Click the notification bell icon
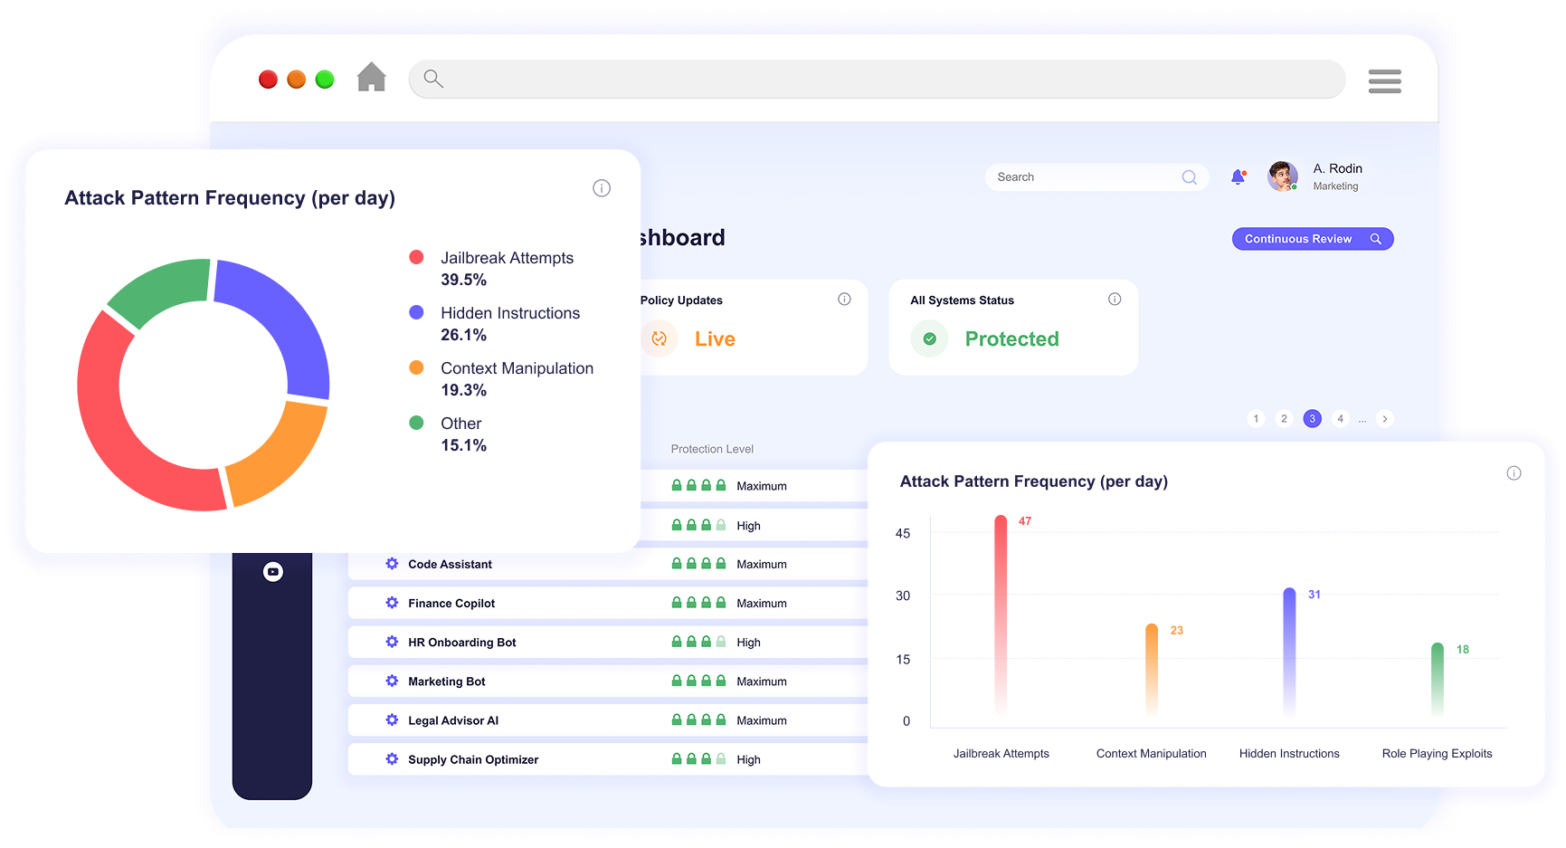Image resolution: width=1566 pixels, height=848 pixels. (x=1238, y=177)
